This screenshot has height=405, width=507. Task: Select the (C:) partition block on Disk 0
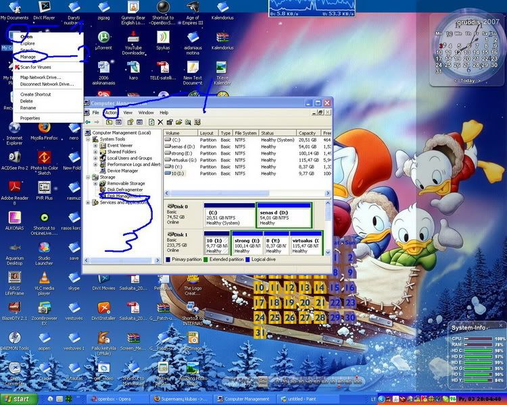pos(229,215)
